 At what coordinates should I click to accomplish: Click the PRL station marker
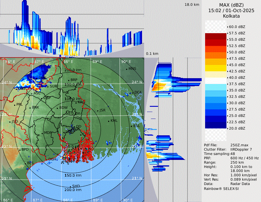pos(15,105)
